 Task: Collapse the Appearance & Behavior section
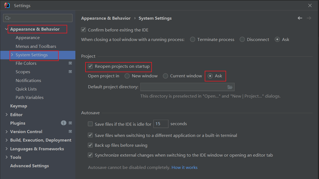[7, 29]
